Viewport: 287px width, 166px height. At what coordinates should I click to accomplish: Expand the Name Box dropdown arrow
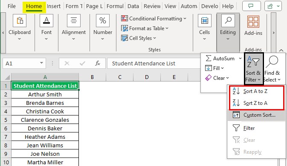[41, 63]
